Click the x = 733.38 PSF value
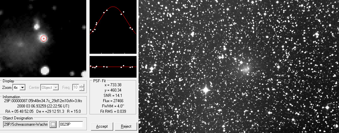Viewport: 339px width, 133px height. coord(113,85)
